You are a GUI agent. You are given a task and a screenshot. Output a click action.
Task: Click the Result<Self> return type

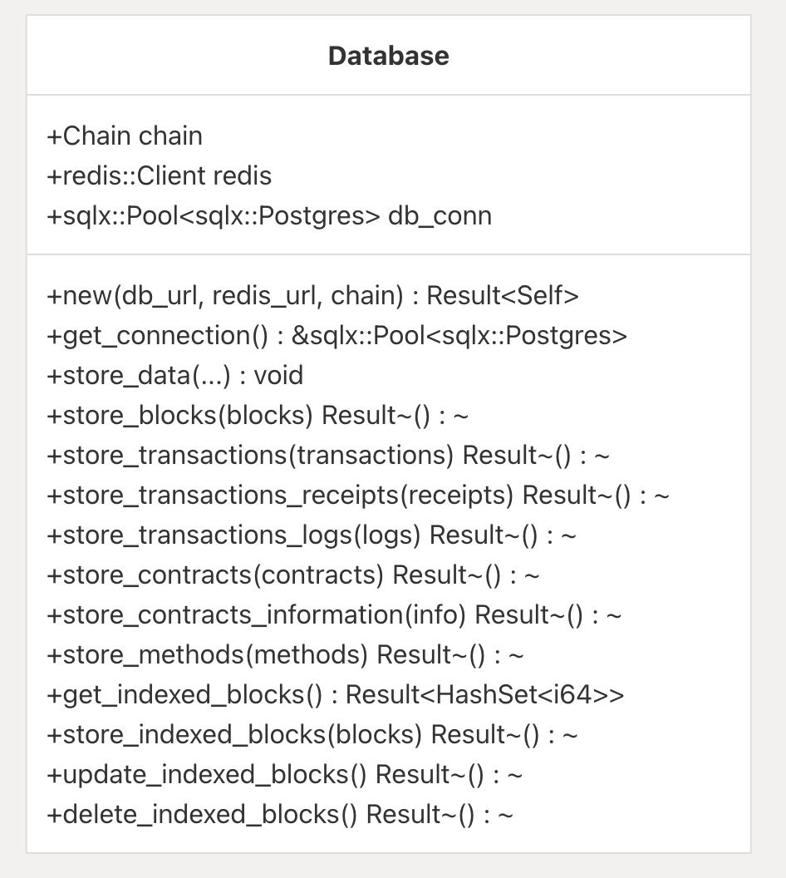[503, 295]
